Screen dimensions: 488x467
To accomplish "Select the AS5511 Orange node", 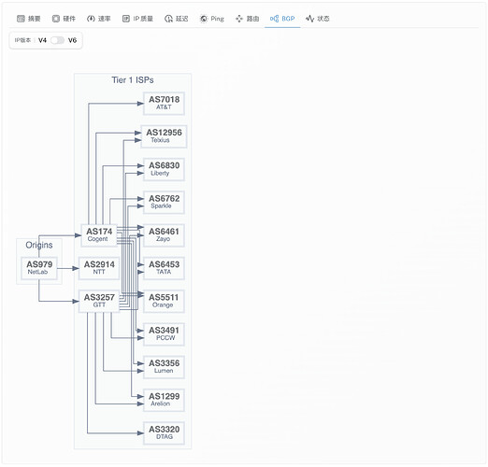I will coord(164,302).
